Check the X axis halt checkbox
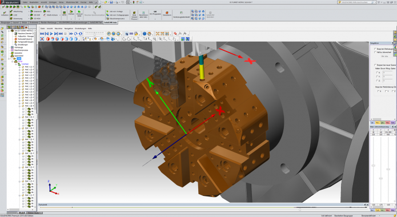Viewport: 397px width, 217px height. (377, 73)
